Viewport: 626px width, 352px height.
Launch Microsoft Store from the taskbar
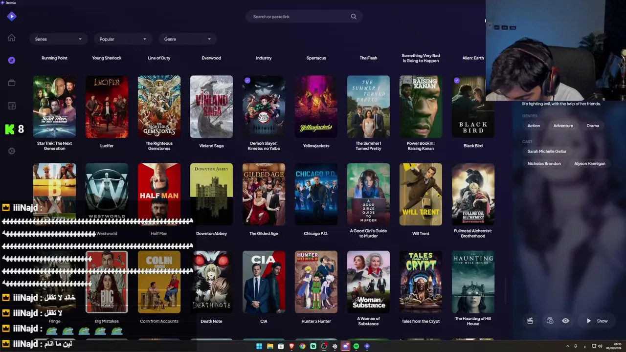point(281,346)
